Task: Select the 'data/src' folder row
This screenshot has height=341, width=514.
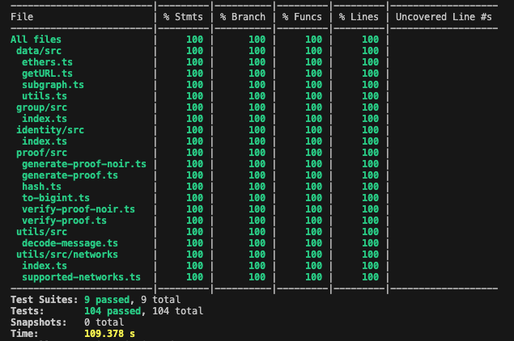Action: pyautogui.click(x=39, y=51)
